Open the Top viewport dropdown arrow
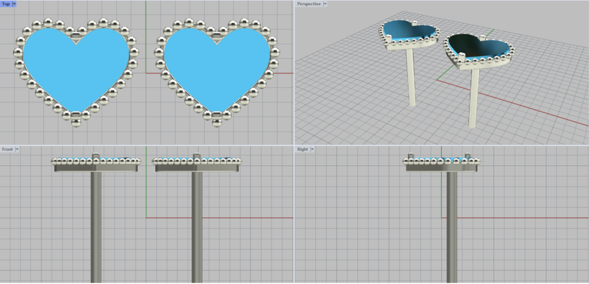The image size is (589, 284). coord(14,4)
